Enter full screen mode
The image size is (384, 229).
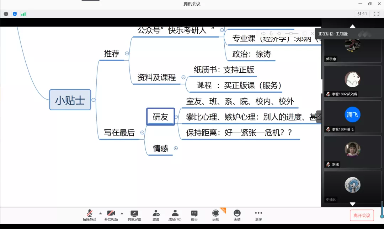click(376, 14)
